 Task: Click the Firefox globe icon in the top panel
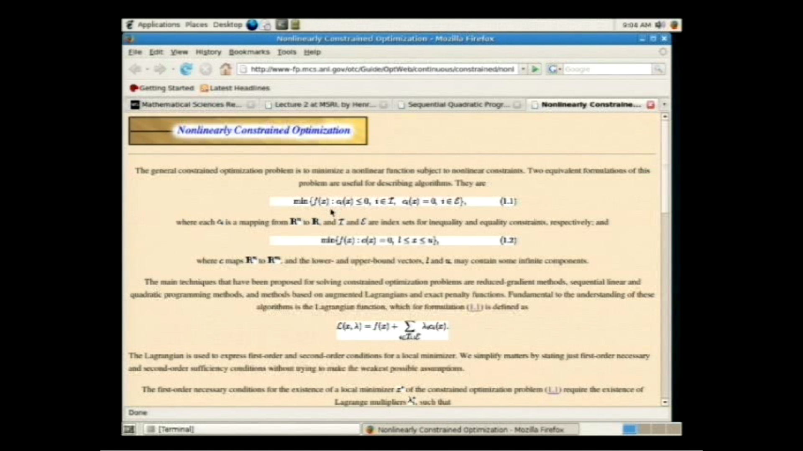pyautogui.click(x=252, y=25)
